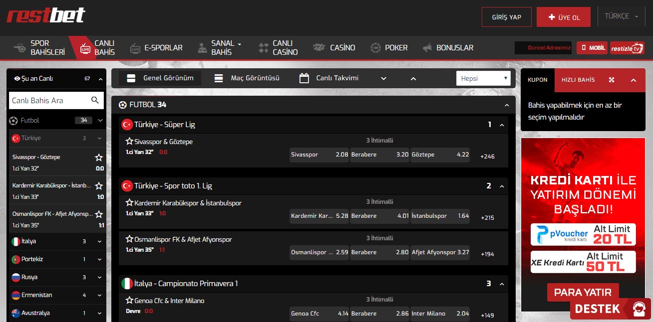Screen dimensions: 653x322
Task: Click the soccer ball icon in FUTBOL 34 header
Action: coord(123,105)
